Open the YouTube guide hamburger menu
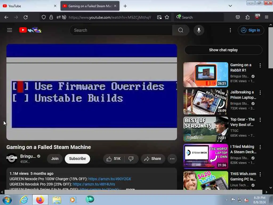The image size is (273, 205). [10, 30]
